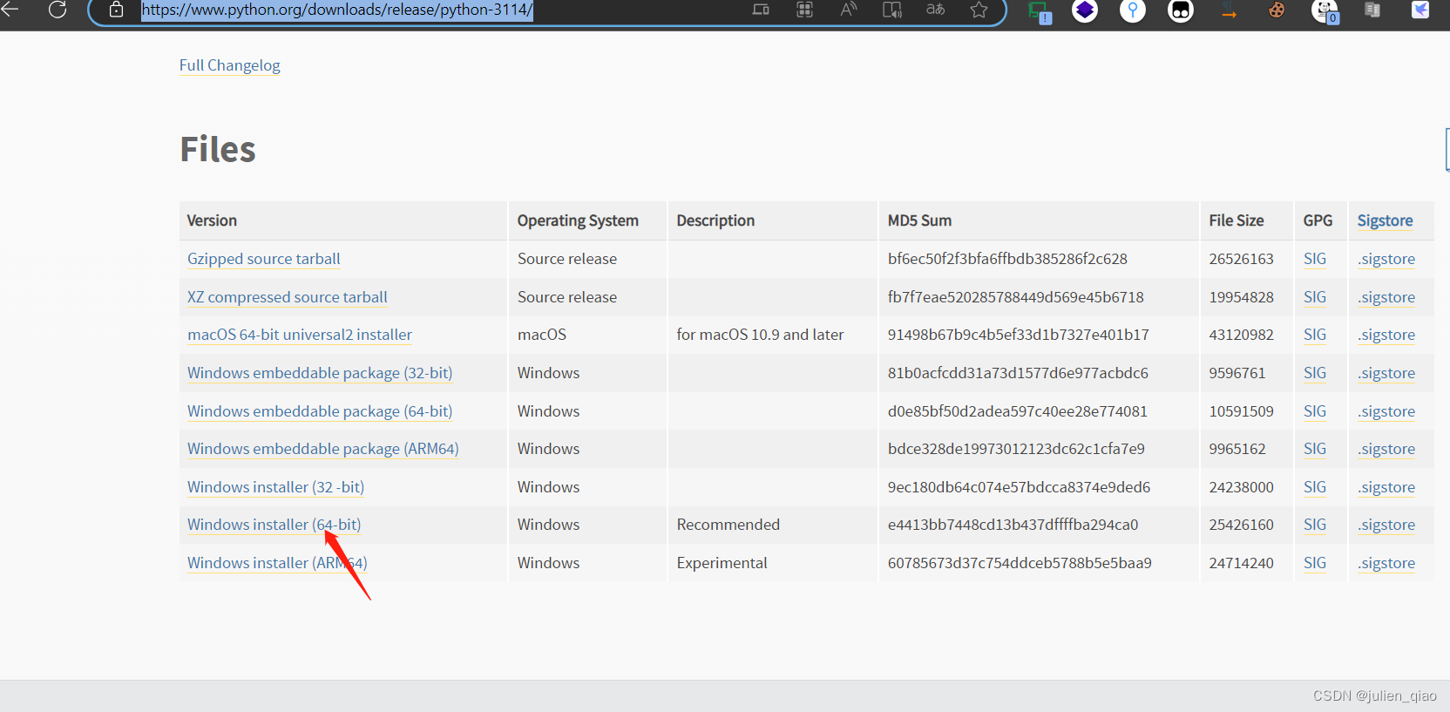Add the page to favorites via the star icon
The width and height of the screenshot is (1450, 712).
(x=979, y=10)
